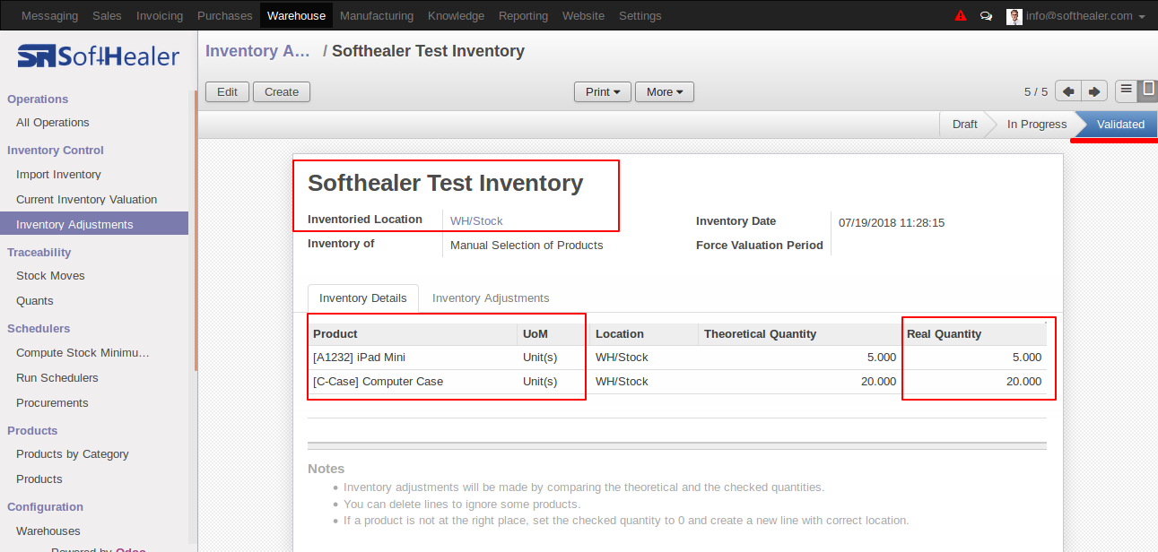Click the red warning triangle icon

pyautogui.click(x=961, y=16)
